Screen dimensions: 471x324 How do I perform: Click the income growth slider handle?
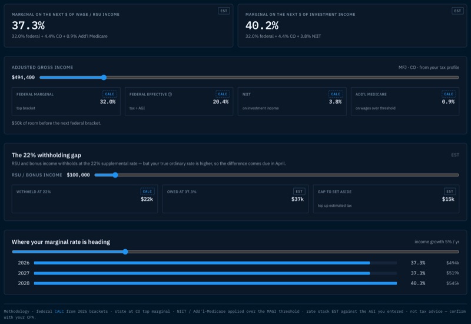point(125,252)
